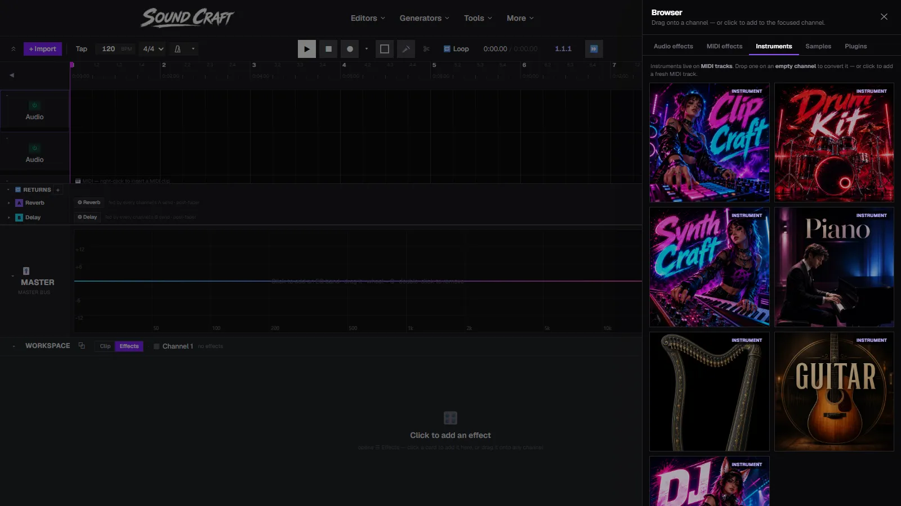Click the Tap tempo button

(x=82, y=49)
